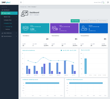Switch to the Social Tracking tab

pyautogui.click(x=103, y=21)
